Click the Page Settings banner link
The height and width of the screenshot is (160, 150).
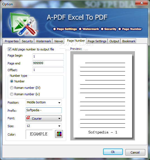coord(67,29)
